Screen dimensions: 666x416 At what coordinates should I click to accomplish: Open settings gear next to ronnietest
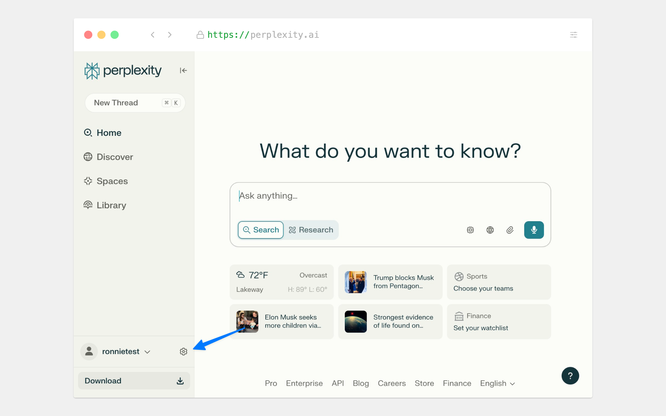tap(183, 352)
